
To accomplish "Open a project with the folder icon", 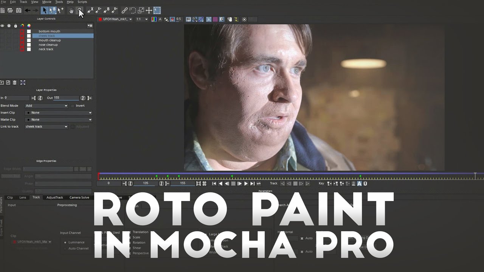I will tap(11, 11).
